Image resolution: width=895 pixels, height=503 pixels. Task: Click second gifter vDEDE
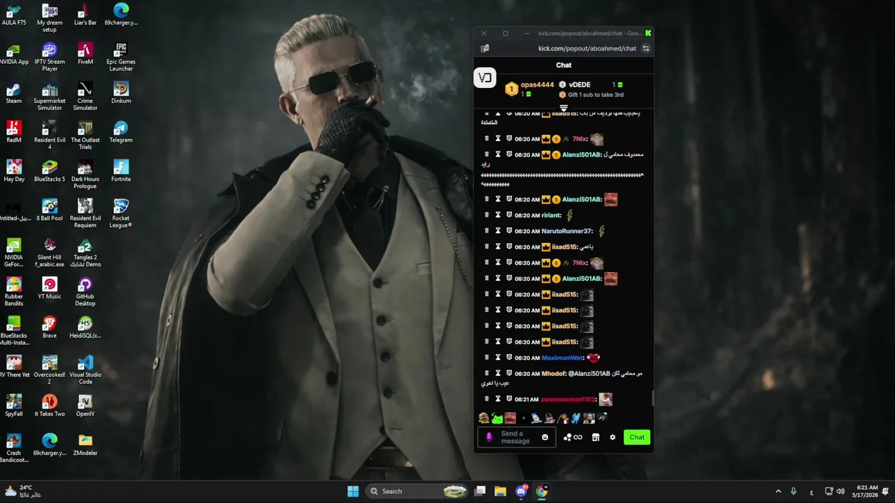[579, 85]
